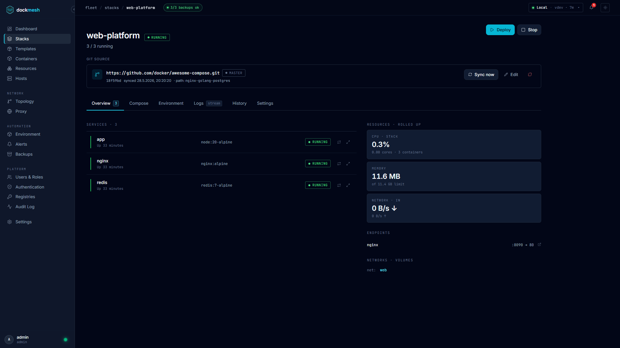Screen dimensions: 620x348
Task: Open the Local host selector dropdown
Action: pos(556,7)
